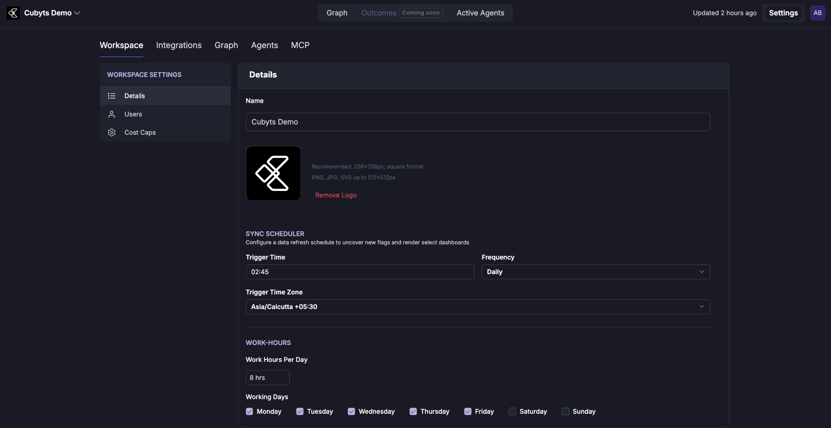Switch to the MCP tab

tap(300, 45)
